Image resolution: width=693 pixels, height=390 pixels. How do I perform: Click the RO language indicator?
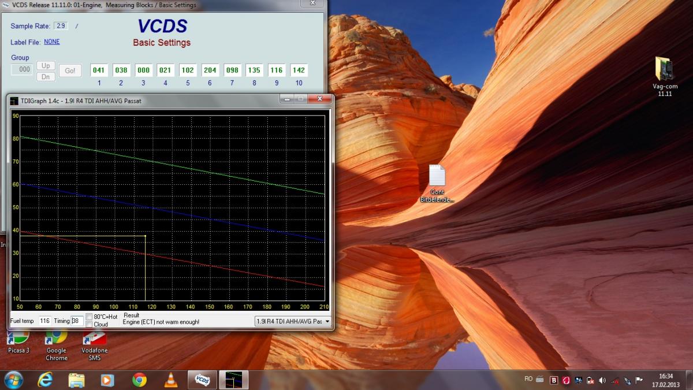click(x=528, y=379)
